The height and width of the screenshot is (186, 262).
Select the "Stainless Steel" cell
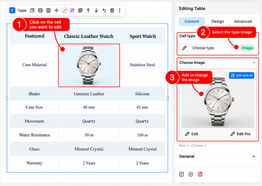142,65
